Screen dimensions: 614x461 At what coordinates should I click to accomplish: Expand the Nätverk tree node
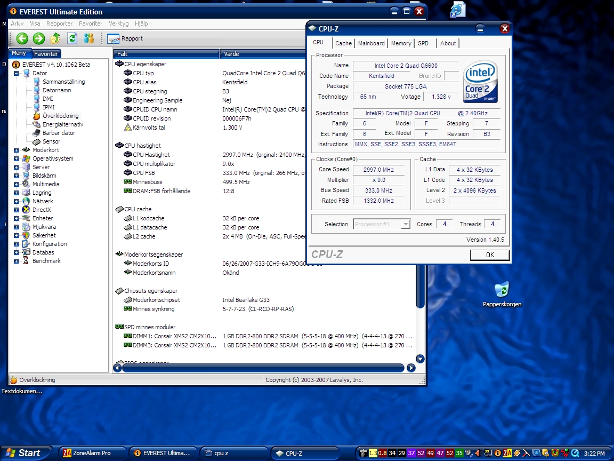point(16,202)
